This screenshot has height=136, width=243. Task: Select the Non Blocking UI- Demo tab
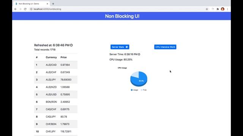[x=32, y=4]
